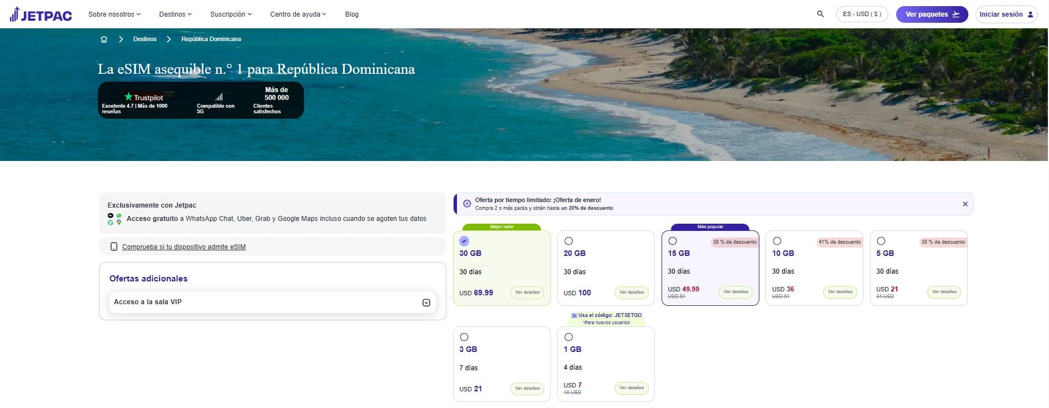This screenshot has height=408, width=1049.
Task: Open the search magnifier icon
Action: point(820,14)
